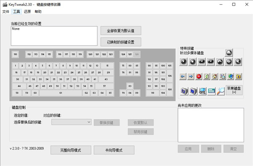Click 完整向导模式 button
Viewport: 253px width, 166px height.
click(x=71, y=150)
